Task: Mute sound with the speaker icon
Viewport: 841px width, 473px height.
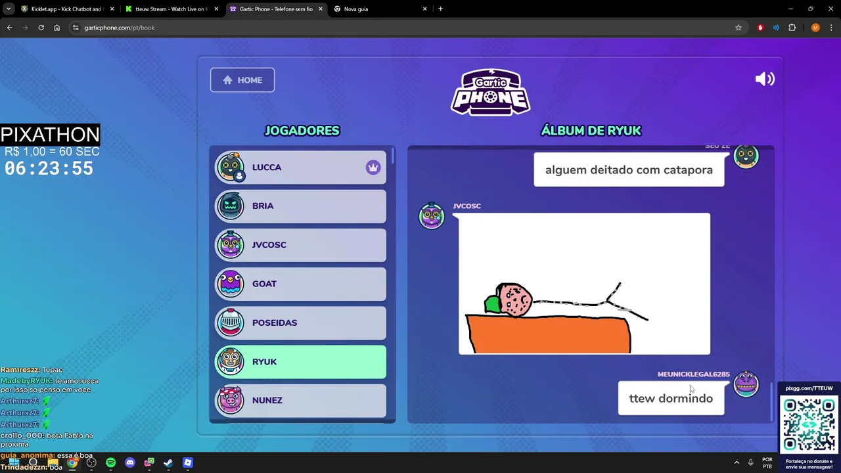Action: click(765, 79)
